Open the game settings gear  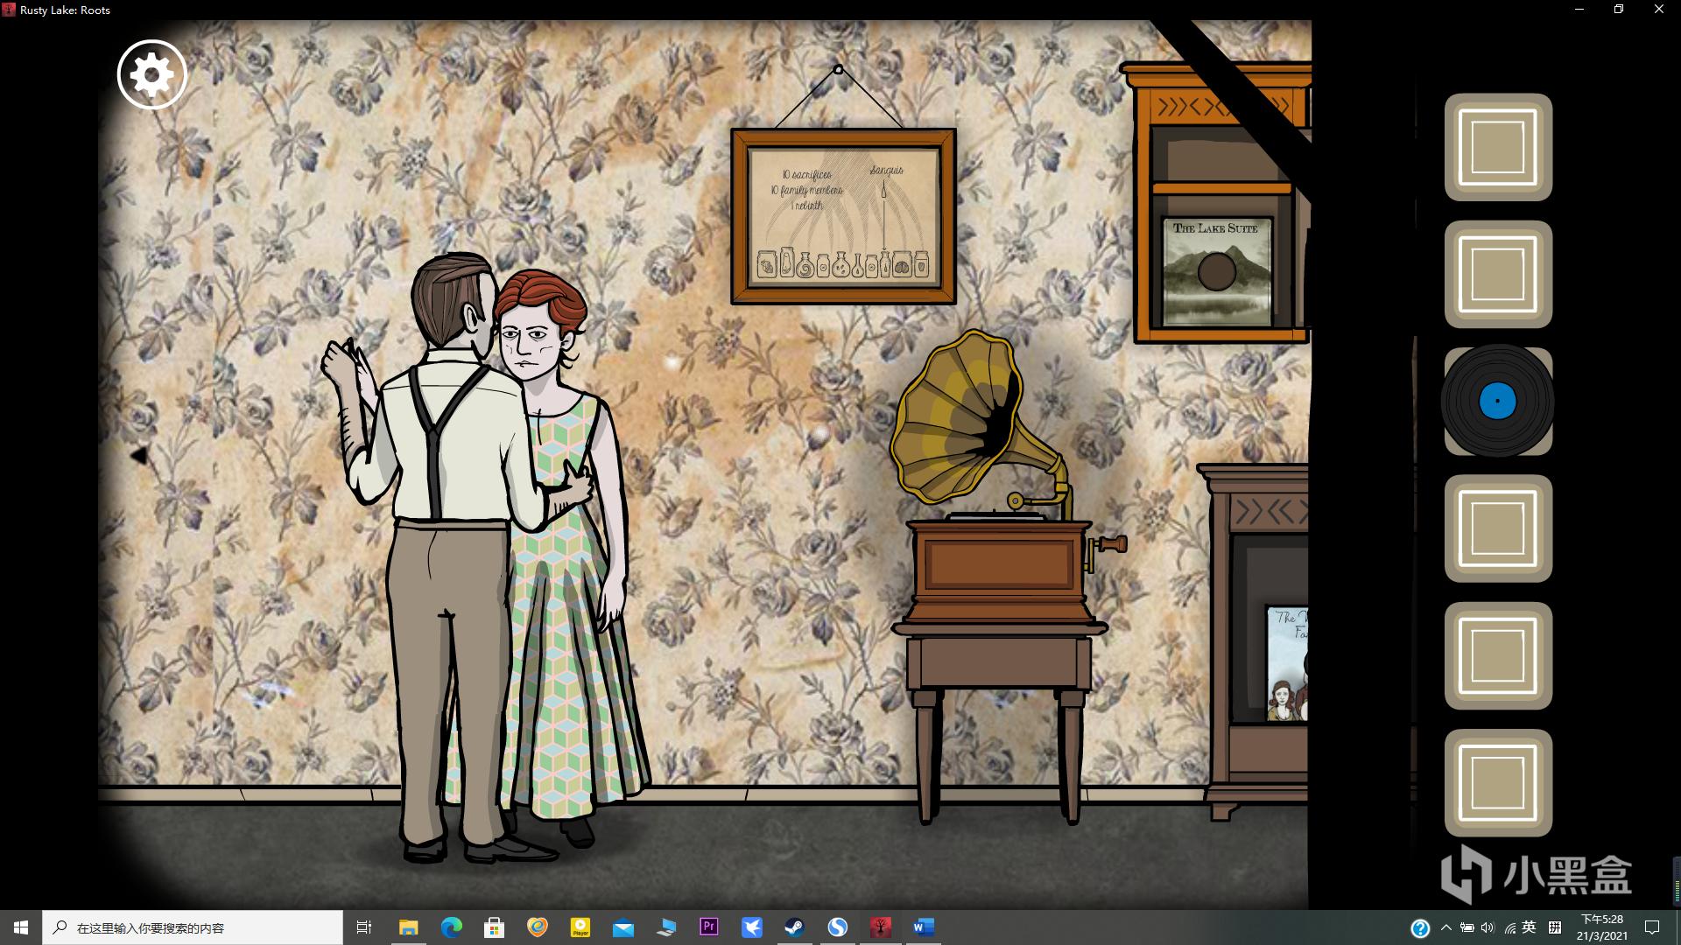tap(152, 74)
